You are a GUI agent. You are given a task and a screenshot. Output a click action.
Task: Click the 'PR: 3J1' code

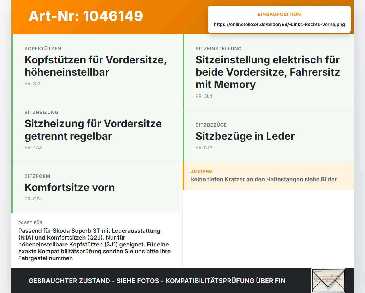click(x=33, y=83)
